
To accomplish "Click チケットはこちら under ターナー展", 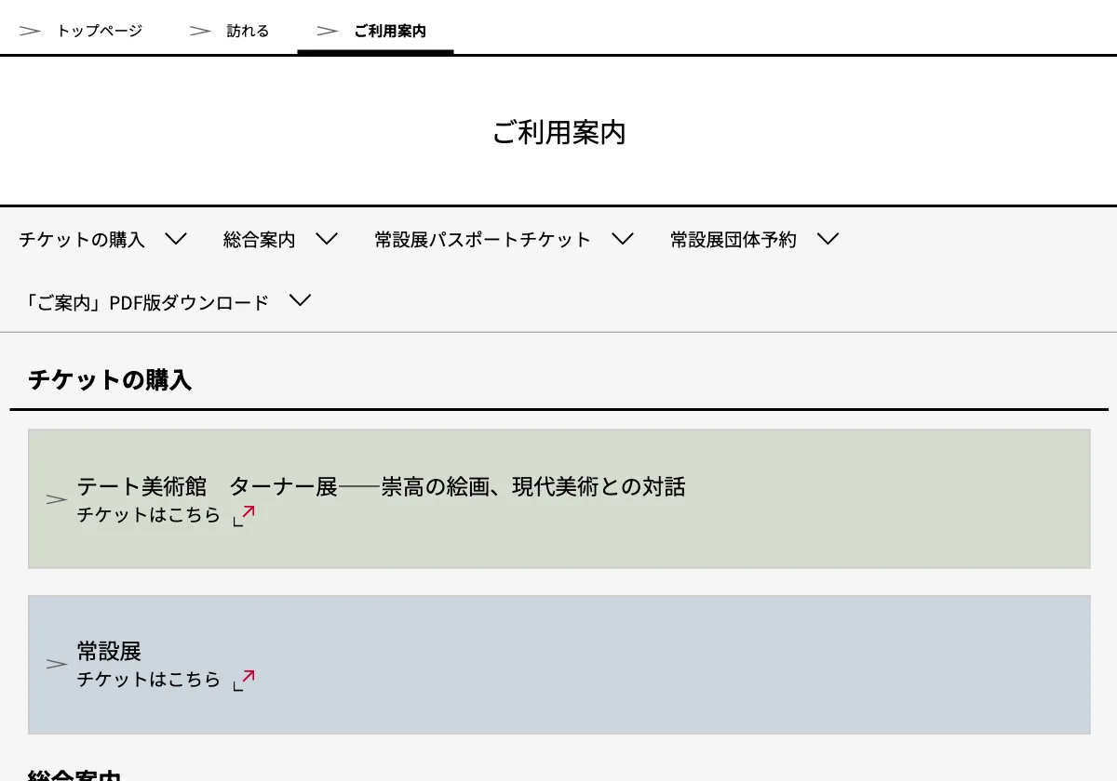I will pyautogui.click(x=149, y=514).
